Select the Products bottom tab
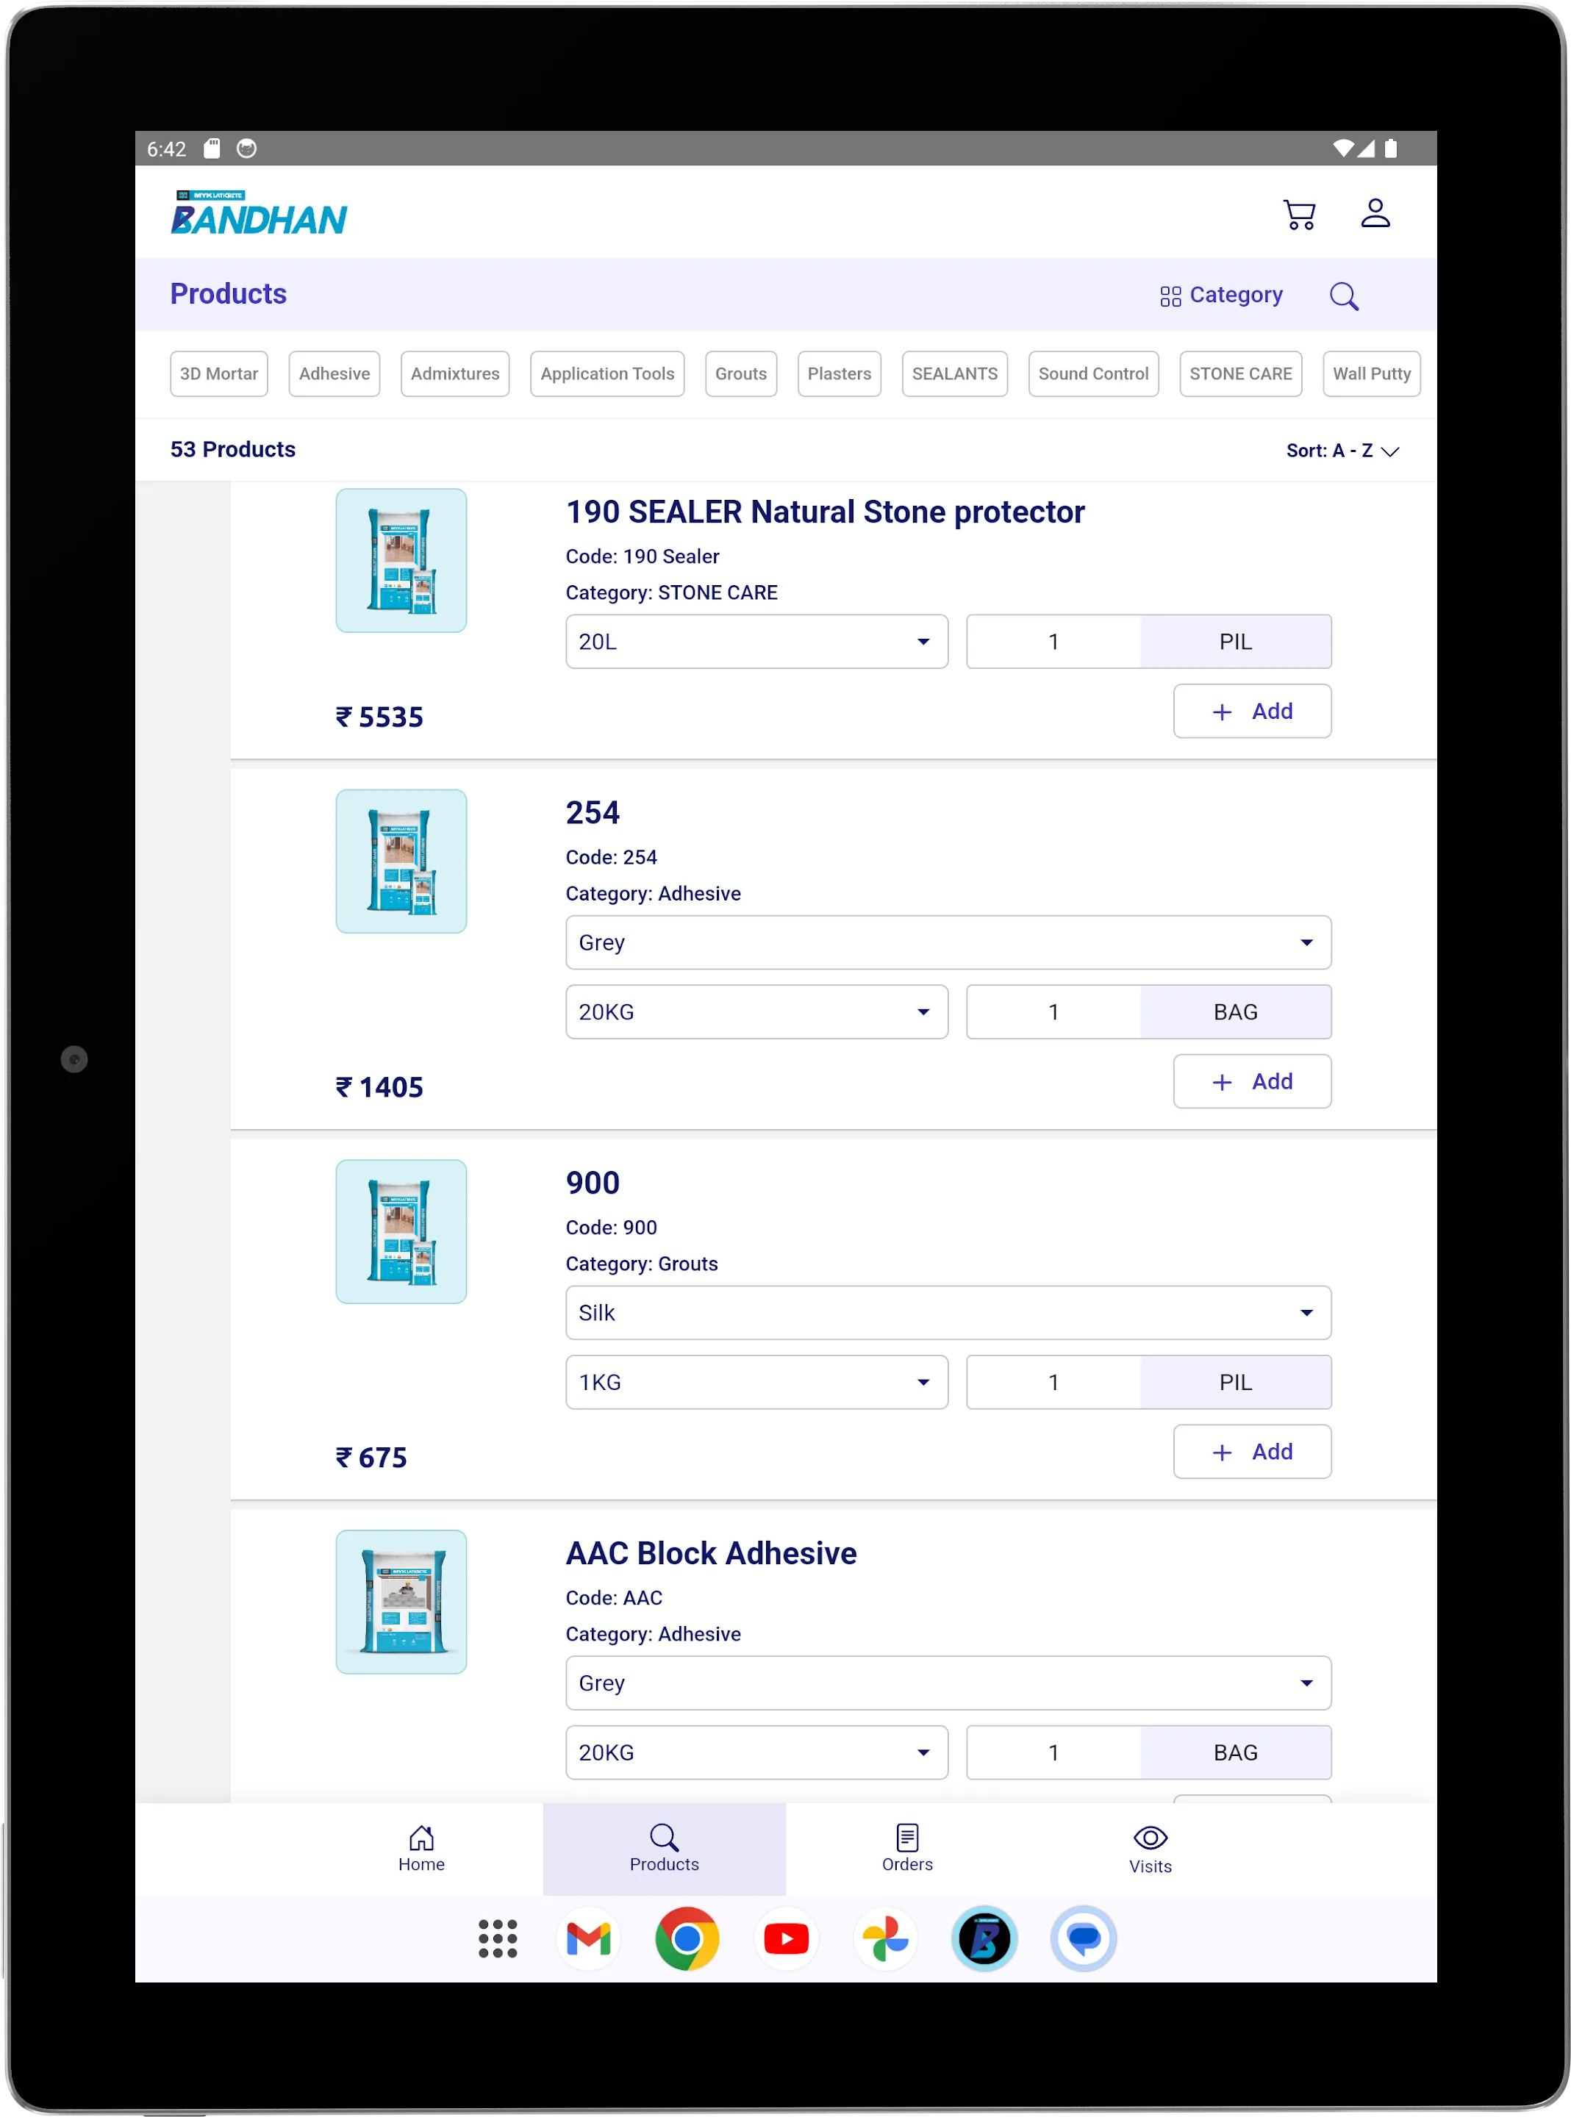Viewport: 1571px width, 2117px height. coord(664,1848)
